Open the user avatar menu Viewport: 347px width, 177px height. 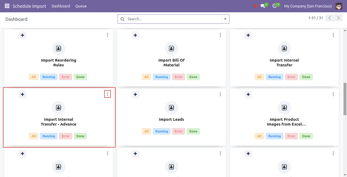339,6
